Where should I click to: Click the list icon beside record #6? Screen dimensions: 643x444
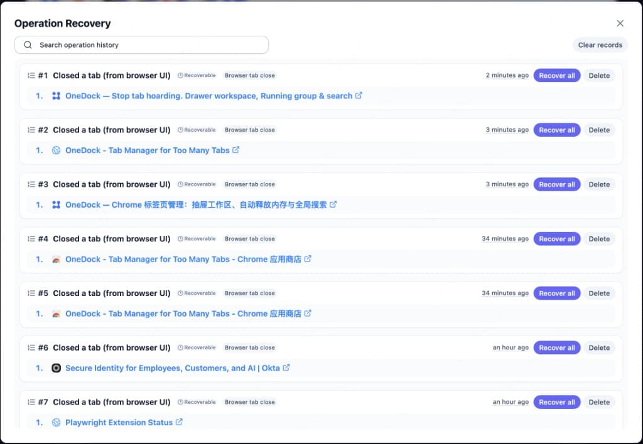pyautogui.click(x=31, y=348)
